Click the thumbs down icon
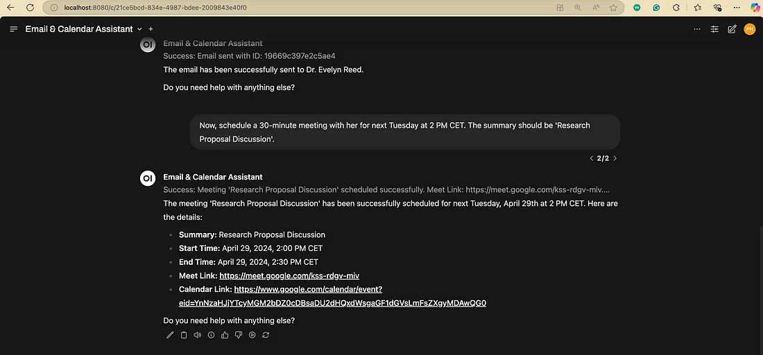Viewport: 763px width, 355px height. [x=239, y=335]
